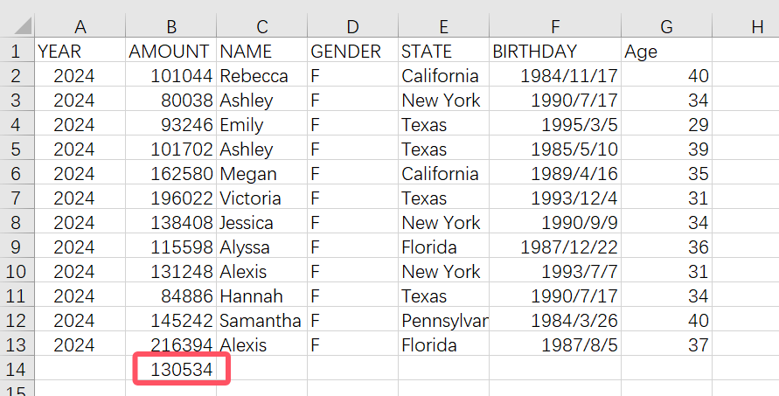Click the select-all corner of the sheet
This screenshot has height=396, width=779.
pos(17,27)
